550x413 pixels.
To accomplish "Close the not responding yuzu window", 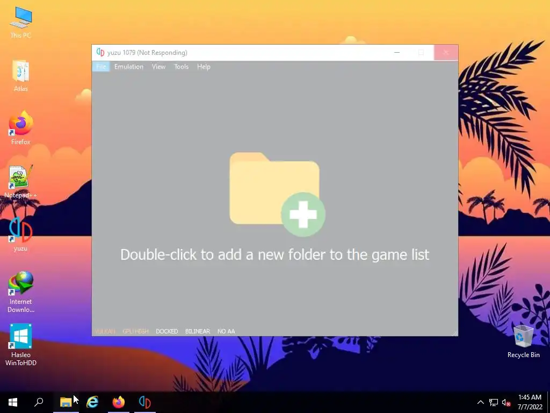I will (x=446, y=52).
